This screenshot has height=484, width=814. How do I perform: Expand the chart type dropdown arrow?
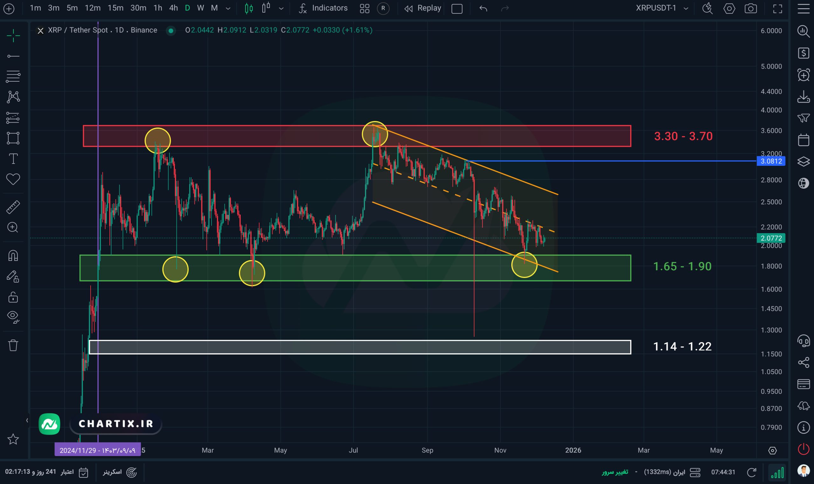click(x=281, y=9)
